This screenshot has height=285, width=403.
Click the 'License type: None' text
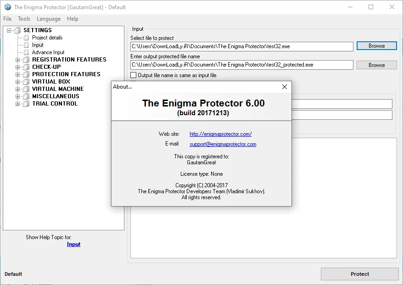(201, 174)
